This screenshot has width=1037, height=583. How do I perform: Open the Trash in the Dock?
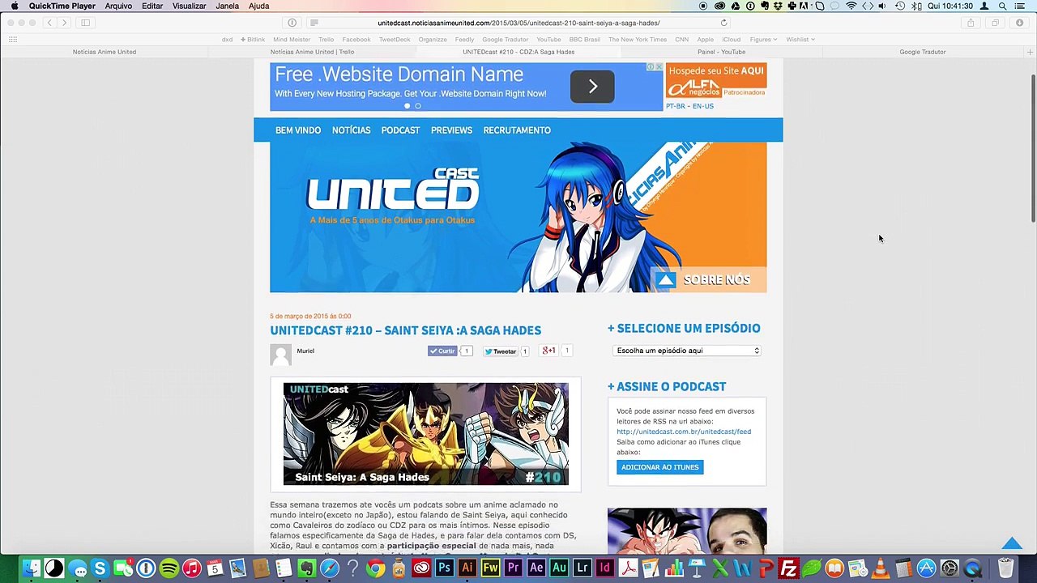click(1005, 568)
